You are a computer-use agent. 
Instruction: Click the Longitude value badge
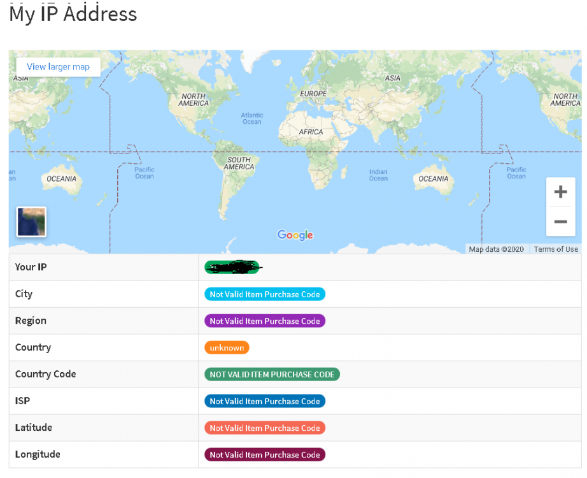click(x=265, y=455)
